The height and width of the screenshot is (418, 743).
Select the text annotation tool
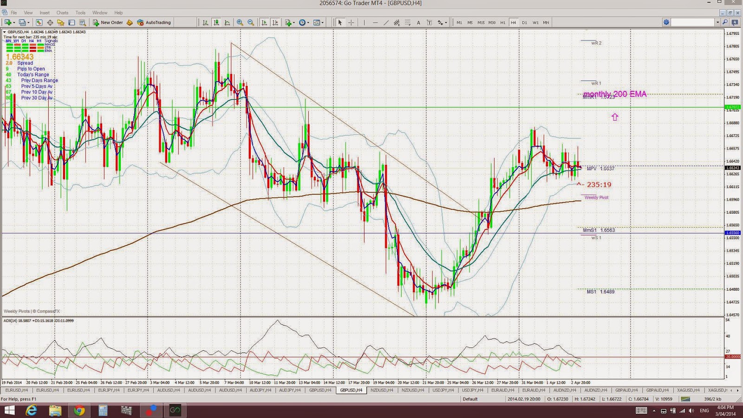coord(418,22)
